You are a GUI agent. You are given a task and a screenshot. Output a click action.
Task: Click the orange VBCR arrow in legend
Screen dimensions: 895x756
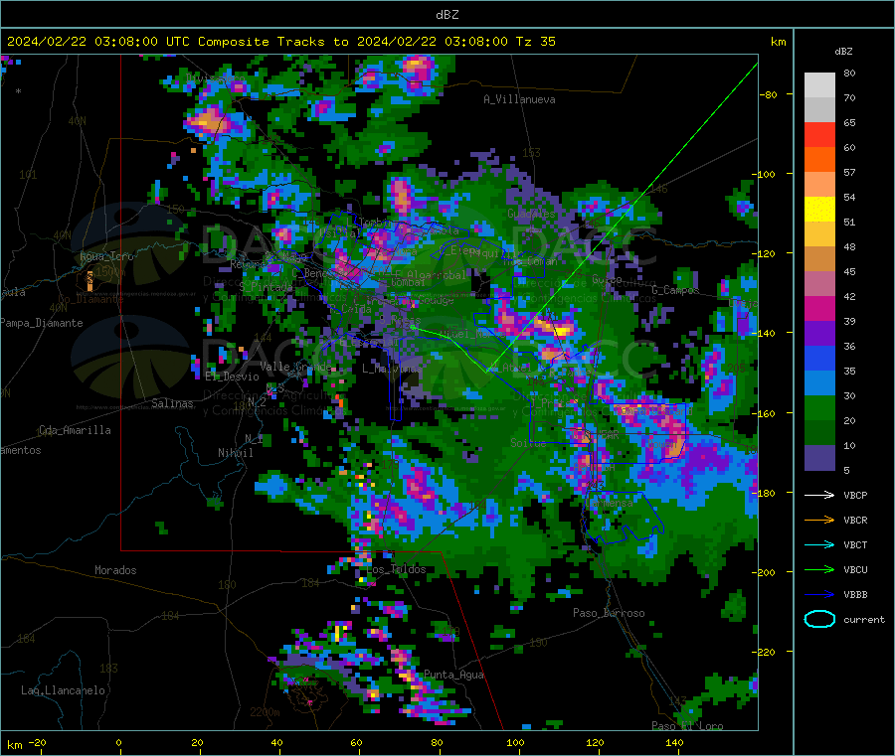click(819, 520)
